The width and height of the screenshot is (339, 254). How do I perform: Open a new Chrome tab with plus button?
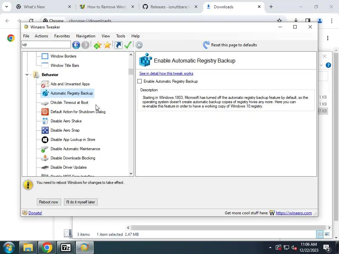[x=271, y=7]
